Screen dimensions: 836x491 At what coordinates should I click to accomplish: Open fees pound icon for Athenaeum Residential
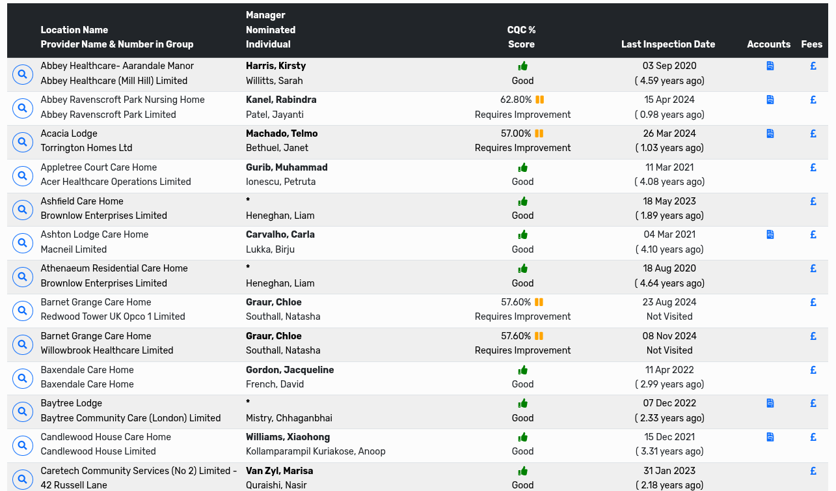813,268
